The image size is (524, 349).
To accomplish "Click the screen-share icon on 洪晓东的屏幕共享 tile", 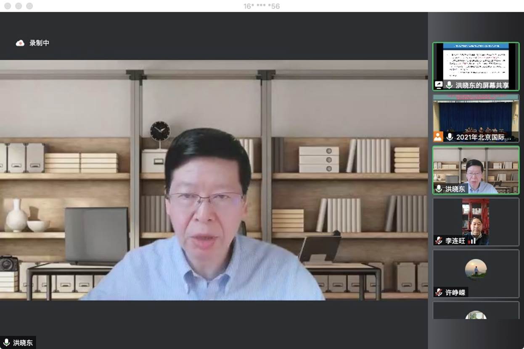I will (438, 85).
